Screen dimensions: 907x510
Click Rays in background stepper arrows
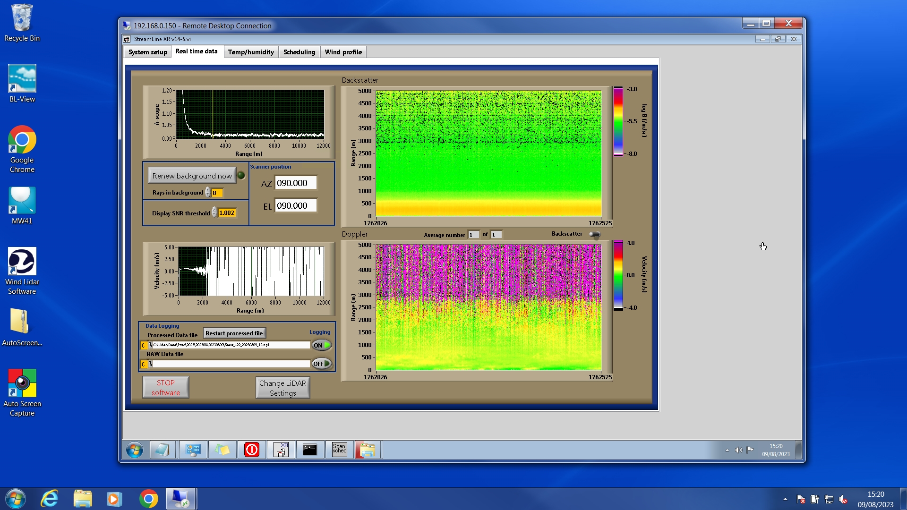207,193
